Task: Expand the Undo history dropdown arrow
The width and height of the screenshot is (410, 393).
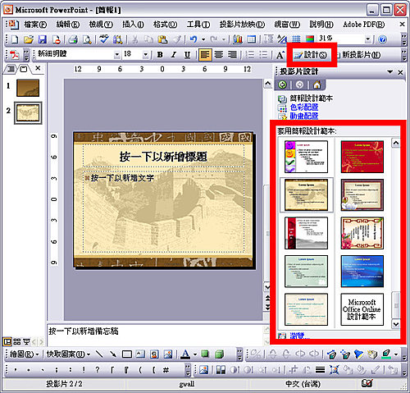Action: (x=203, y=40)
